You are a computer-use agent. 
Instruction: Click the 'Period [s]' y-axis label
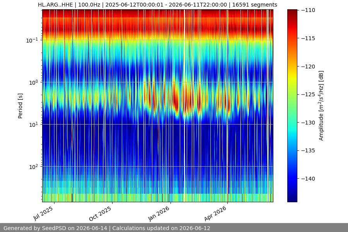(x=20, y=106)
